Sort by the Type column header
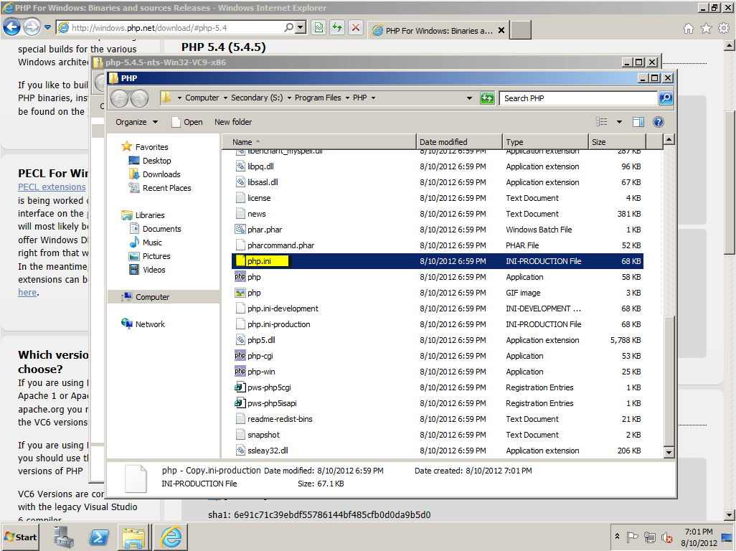This screenshot has height=551, width=736. (x=545, y=142)
